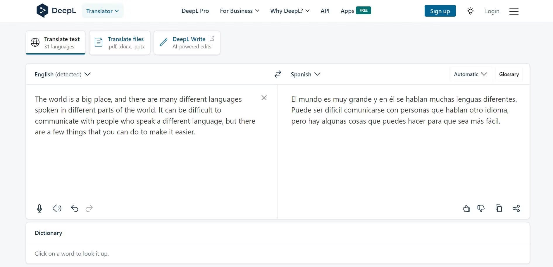Open the Translator product dropdown
The height and width of the screenshot is (267, 553).
click(103, 11)
